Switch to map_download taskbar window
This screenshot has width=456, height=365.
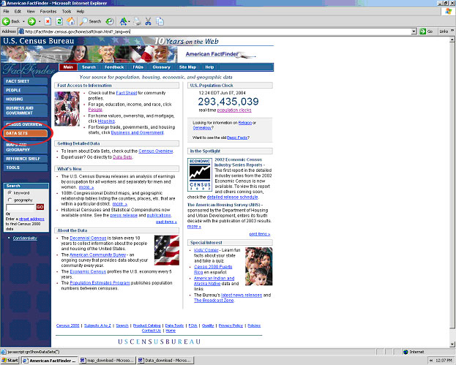point(107,361)
